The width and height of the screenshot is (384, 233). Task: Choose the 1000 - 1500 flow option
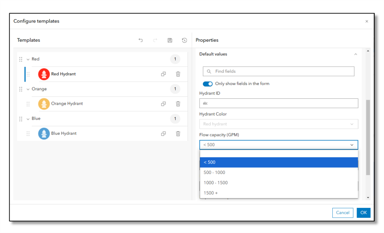point(279,183)
